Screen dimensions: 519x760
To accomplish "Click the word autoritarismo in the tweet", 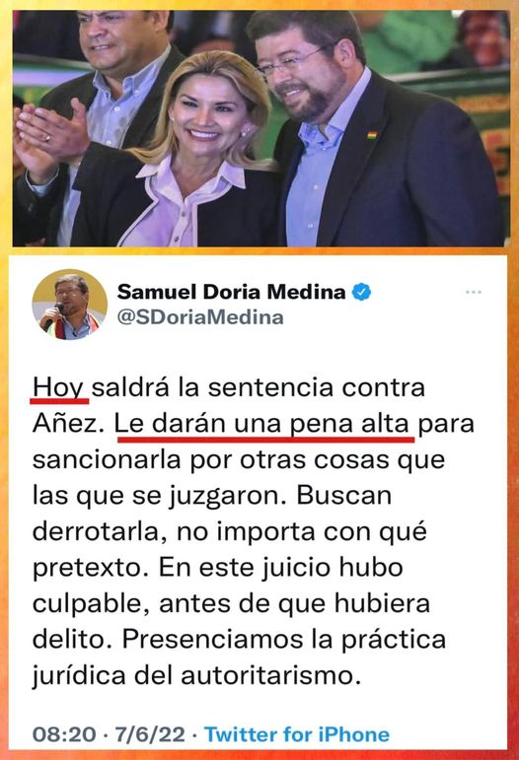I will coord(271,675).
